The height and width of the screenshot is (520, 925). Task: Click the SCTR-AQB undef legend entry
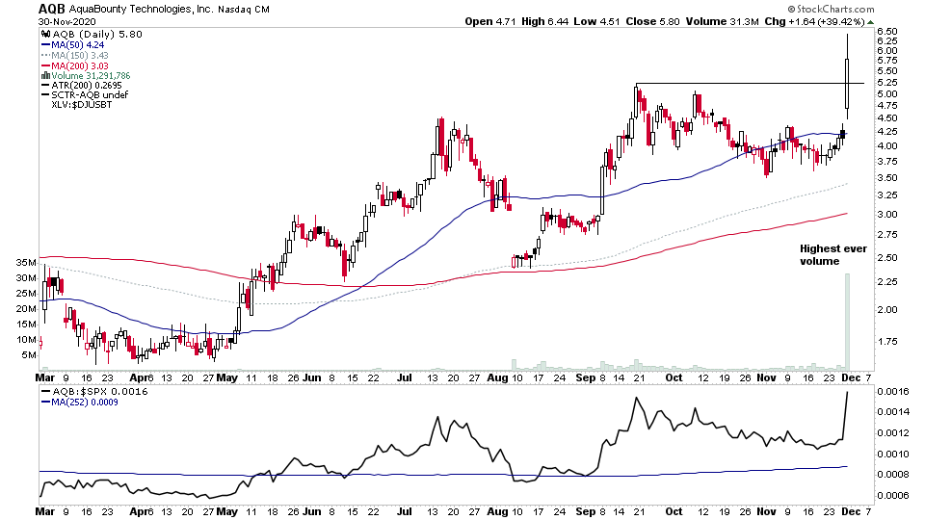pyautogui.click(x=90, y=95)
